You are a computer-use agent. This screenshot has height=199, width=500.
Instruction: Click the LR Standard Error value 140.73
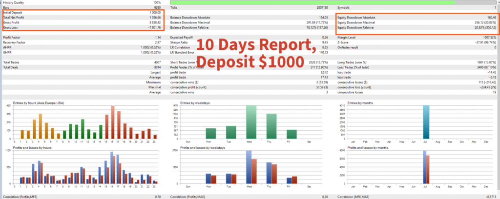[323, 53]
